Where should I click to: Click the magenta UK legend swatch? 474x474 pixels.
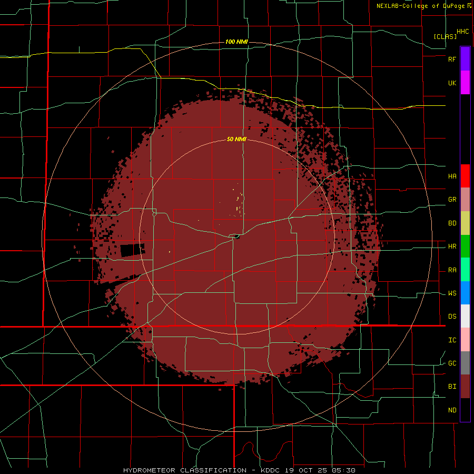pos(465,83)
